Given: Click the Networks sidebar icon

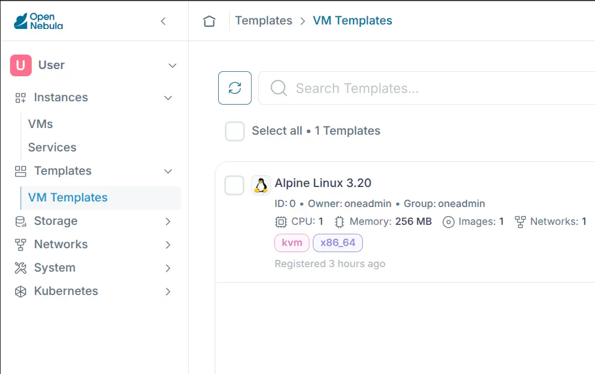Looking at the screenshot, I should point(21,245).
